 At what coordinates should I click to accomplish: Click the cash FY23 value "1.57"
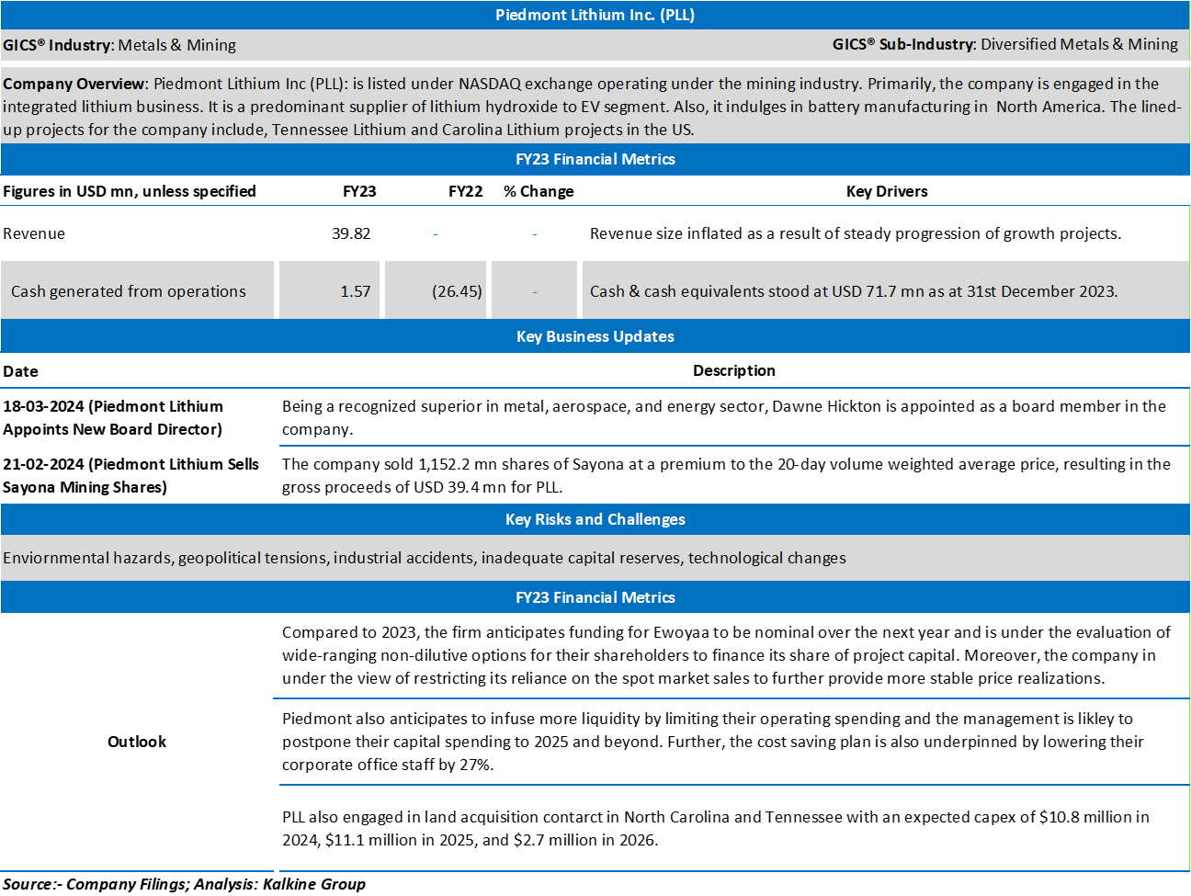coord(356,291)
